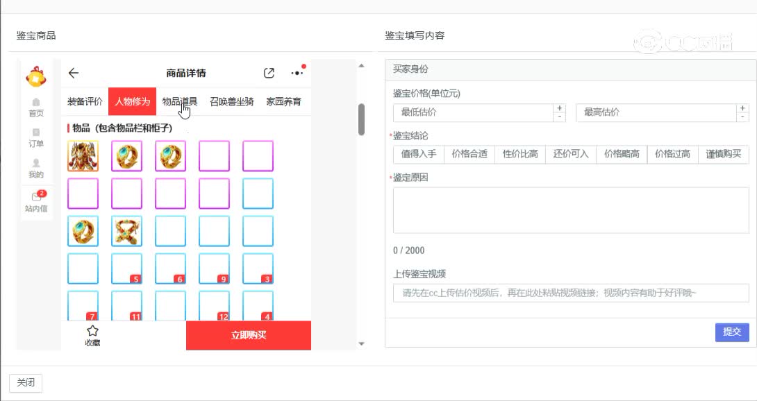This screenshot has height=401, width=757.
Task: Submit with the 提交 button
Action: pyautogui.click(x=732, y=332)
